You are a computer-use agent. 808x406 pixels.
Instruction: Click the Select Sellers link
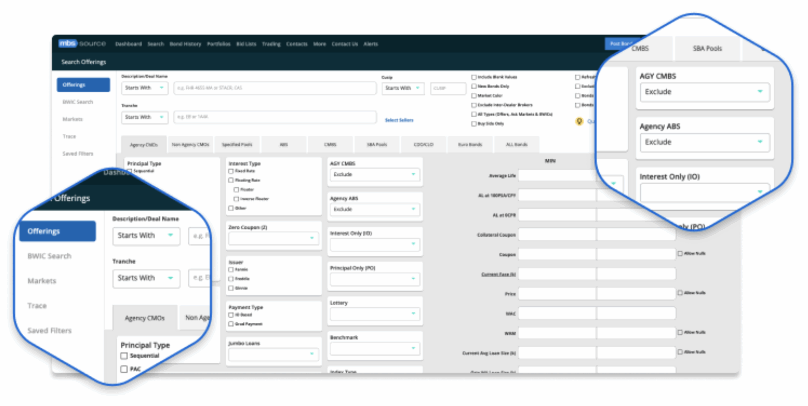point(399,120)
